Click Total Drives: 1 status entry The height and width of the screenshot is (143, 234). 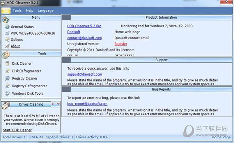click(x=14, y=137)
